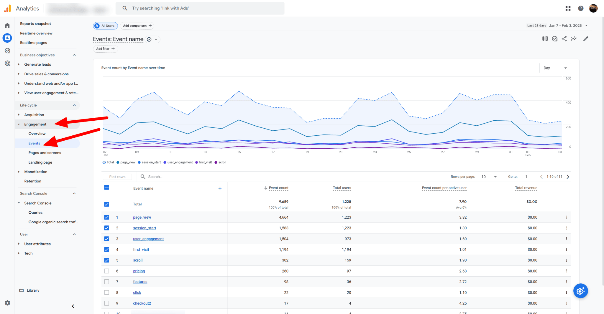Open the Advertising section icon
Viewport: 604px width, 314px height.
(x=7, y=63)
